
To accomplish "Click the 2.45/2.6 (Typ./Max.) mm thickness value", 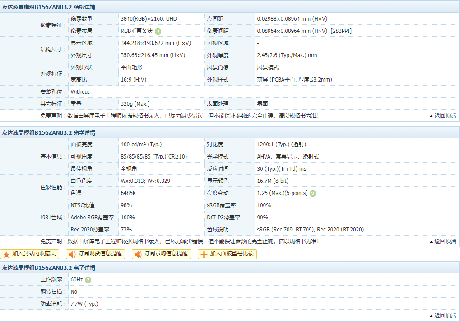I will click(x=287, y=55).
